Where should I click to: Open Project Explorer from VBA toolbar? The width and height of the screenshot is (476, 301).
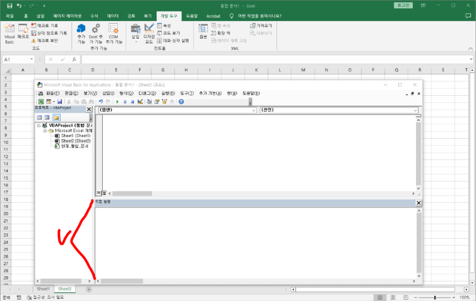tap(149, 102)
